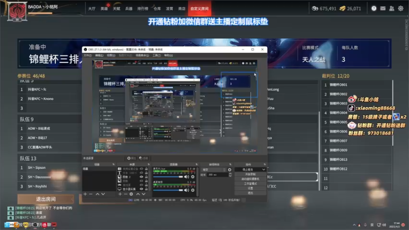This screenshot has width=409, height=230.
Task: Open the OBS File menu
Action: point(87,55)
